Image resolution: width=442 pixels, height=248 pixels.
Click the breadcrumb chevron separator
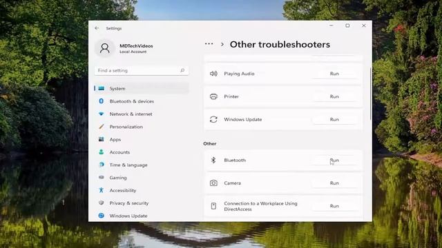tap(222, 44)
